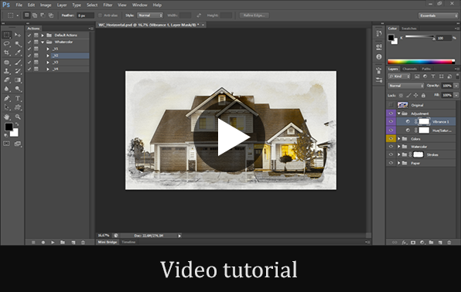
Task: Expand the _V2 action
Action: pyautogui.click(x=48, y=56)
